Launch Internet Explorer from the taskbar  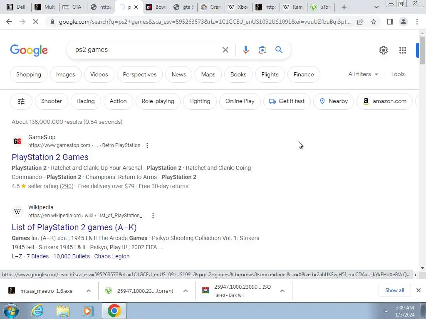click(37, 311)
